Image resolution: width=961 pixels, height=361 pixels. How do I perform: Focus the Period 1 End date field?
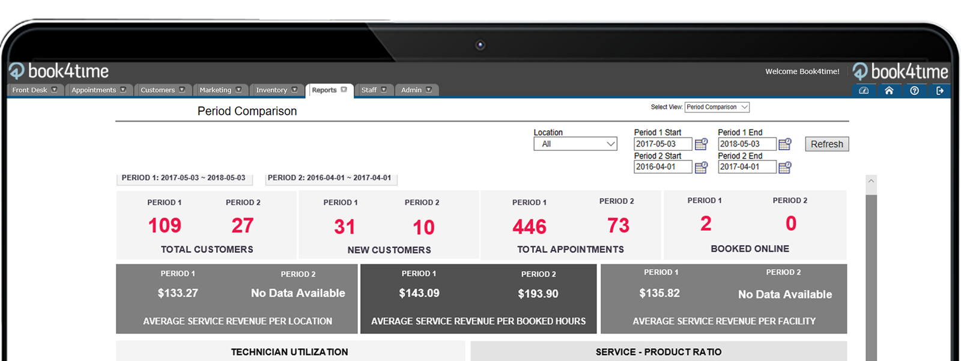coord(747,144)
